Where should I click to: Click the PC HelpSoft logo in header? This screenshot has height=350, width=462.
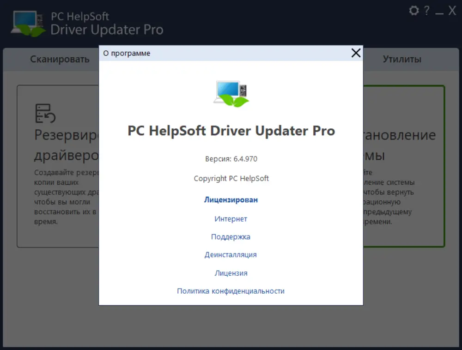pyautogui.click(x=28, y=24)
